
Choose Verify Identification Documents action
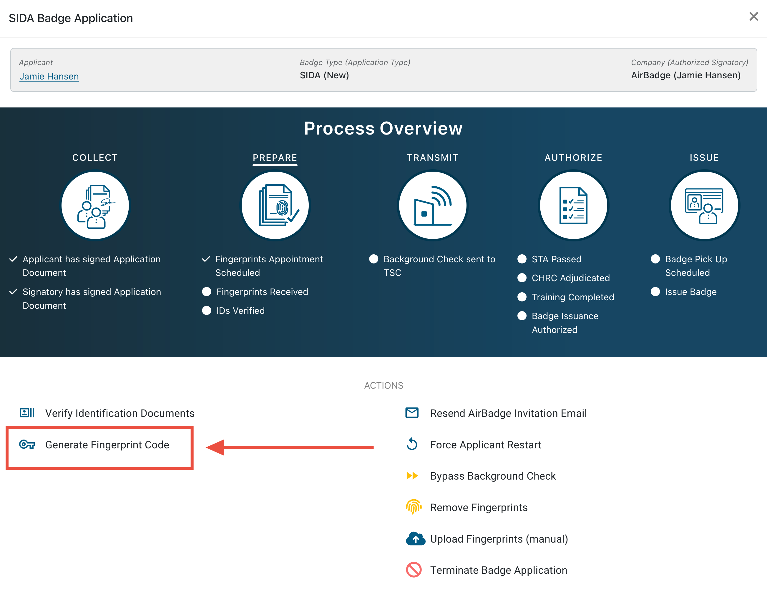tap(119, 413)
